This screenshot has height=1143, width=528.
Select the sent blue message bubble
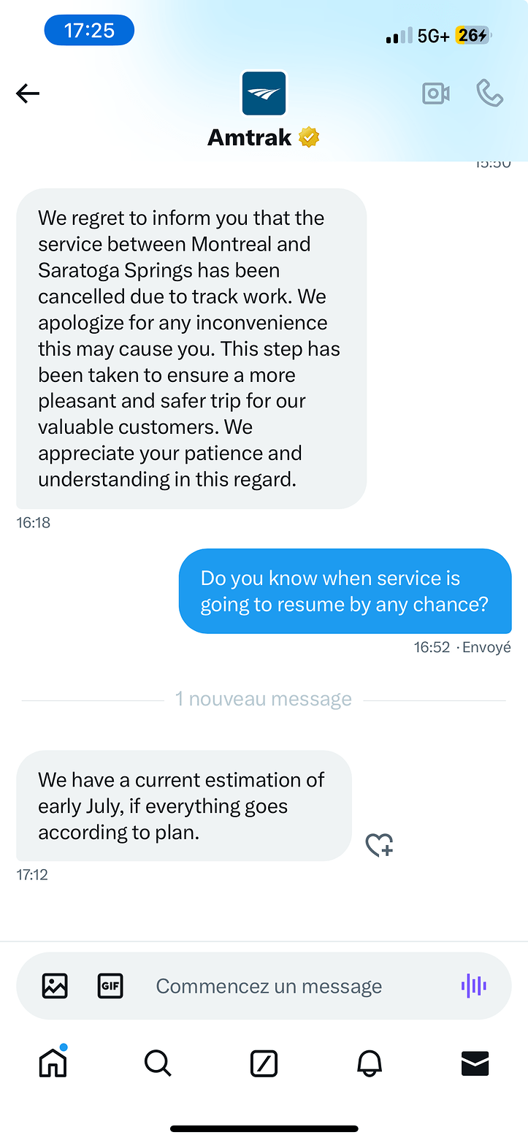point(345,591)
